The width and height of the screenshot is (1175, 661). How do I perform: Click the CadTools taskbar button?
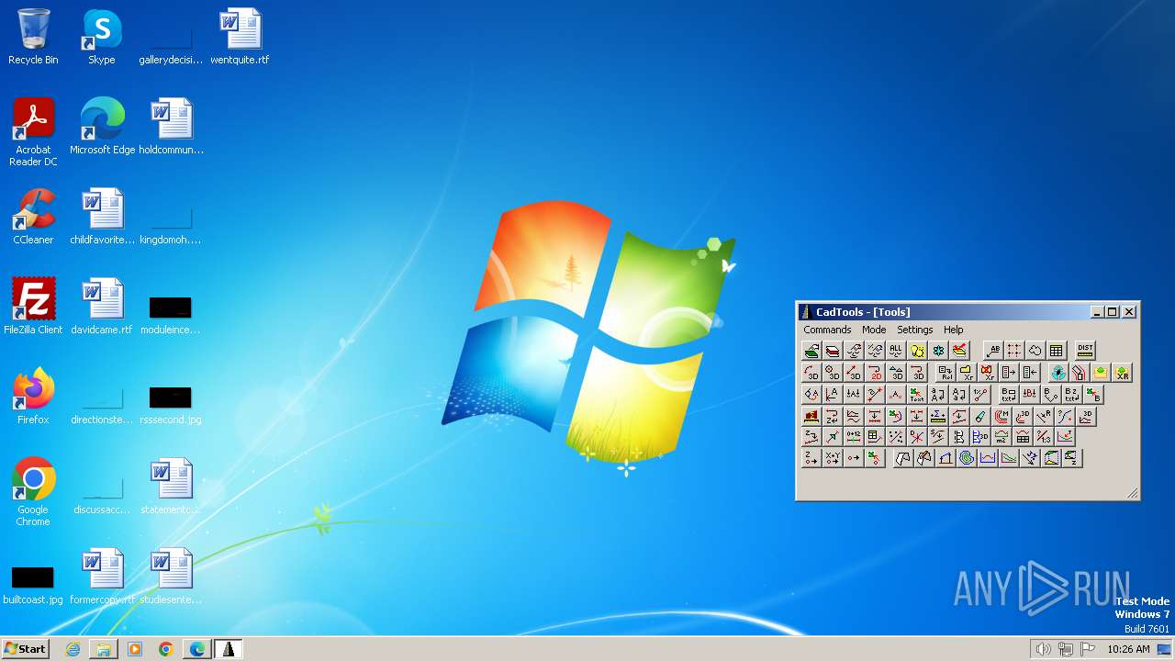(x=228, y=649)
